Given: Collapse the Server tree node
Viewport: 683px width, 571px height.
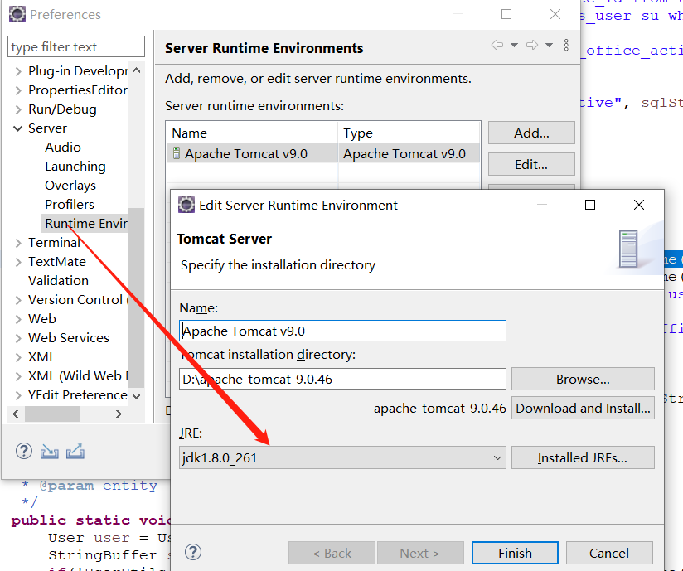Looking at the screenshot, I should [18, 128].
